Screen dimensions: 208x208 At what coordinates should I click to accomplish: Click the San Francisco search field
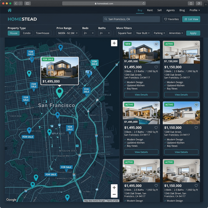pyautogui.click(x=131, y=19)
